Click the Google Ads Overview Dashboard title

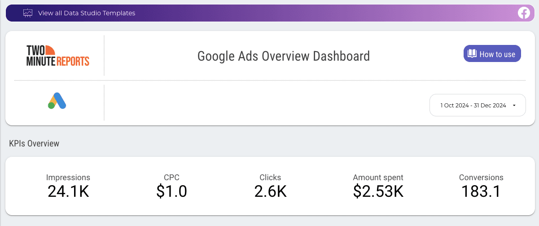click(284, 56)
